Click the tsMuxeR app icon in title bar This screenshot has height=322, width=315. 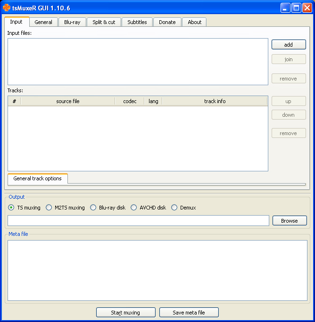tap(7, 8)
